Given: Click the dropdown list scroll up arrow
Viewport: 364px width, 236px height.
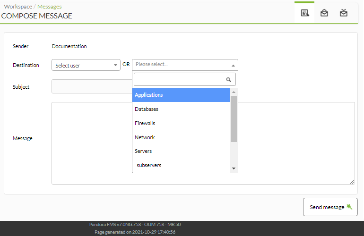Looking at the screenshot, I should 234,92.
